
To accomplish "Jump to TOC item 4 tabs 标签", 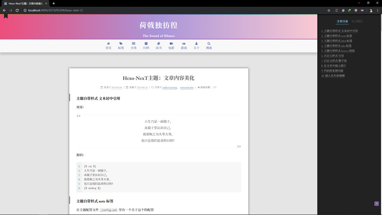I will pyautogui.click(x=336, y=46).
